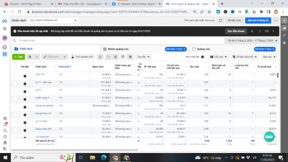The width and height of the screenshot is (288, 162).
Task: Open the three-dots more options menu
Action: (x=276, y=20)
